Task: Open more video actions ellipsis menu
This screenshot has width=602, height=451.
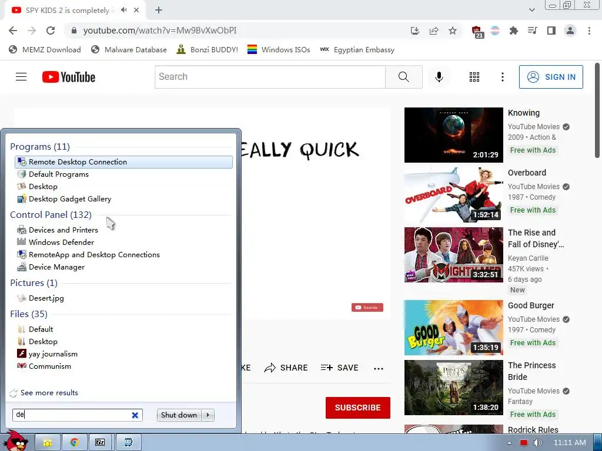Action: [379, 369]
